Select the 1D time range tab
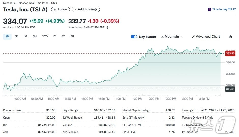239x137 pixels. [x=7, y=37]
